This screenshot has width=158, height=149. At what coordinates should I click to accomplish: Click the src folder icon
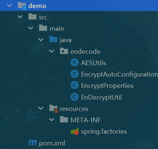tap(32, 16)
